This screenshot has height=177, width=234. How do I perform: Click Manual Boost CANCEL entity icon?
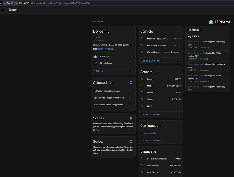click(142, 39)
